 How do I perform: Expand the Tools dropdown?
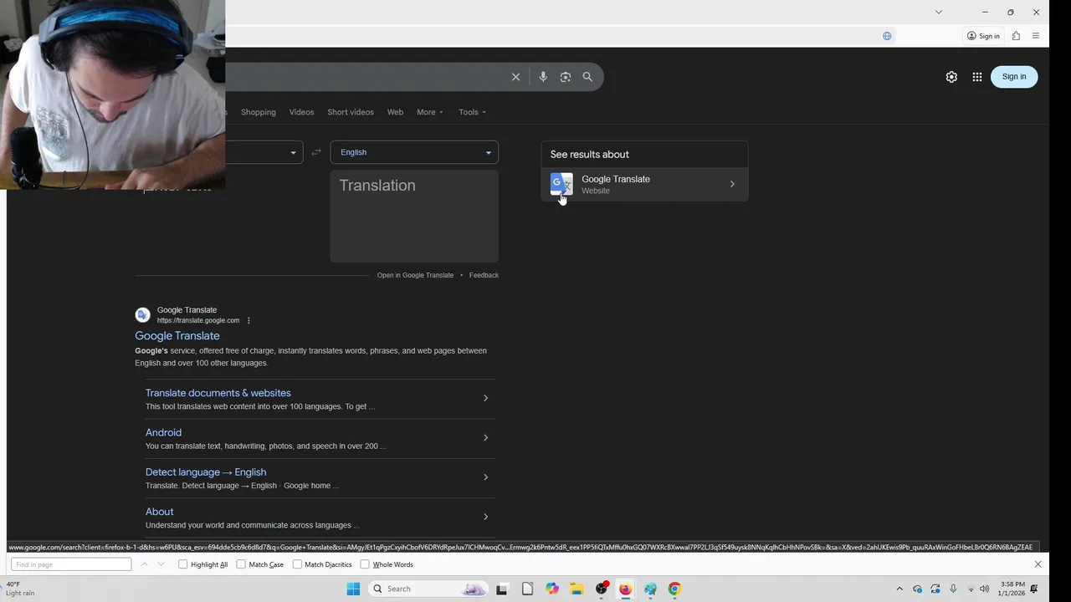point(472,112)
